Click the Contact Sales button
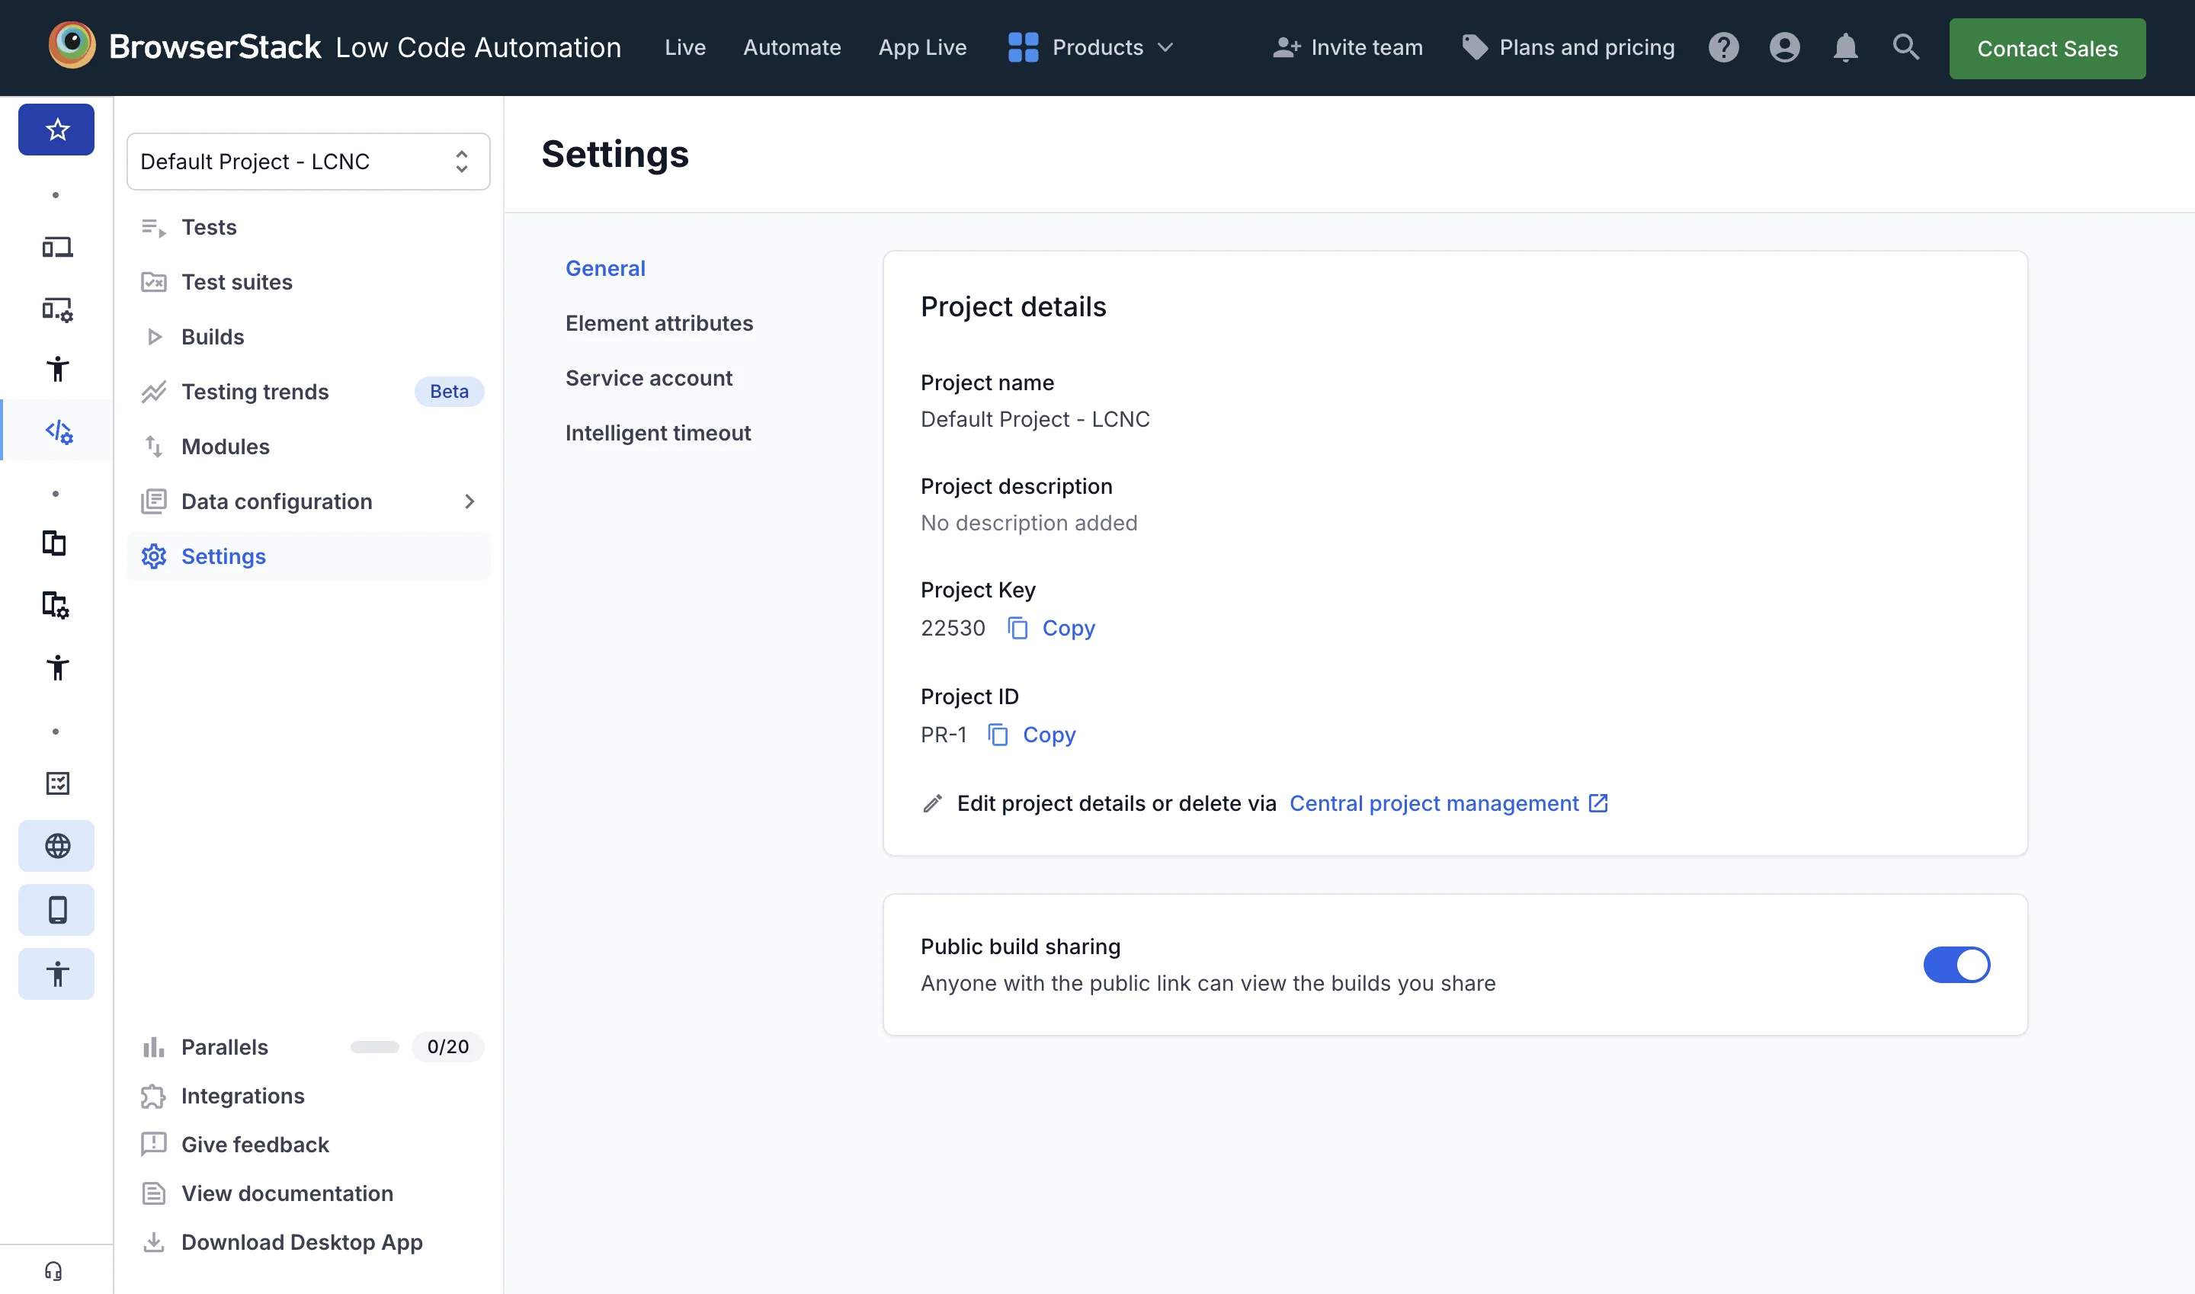2195x1294 pixels. (x=2046, y=48)
